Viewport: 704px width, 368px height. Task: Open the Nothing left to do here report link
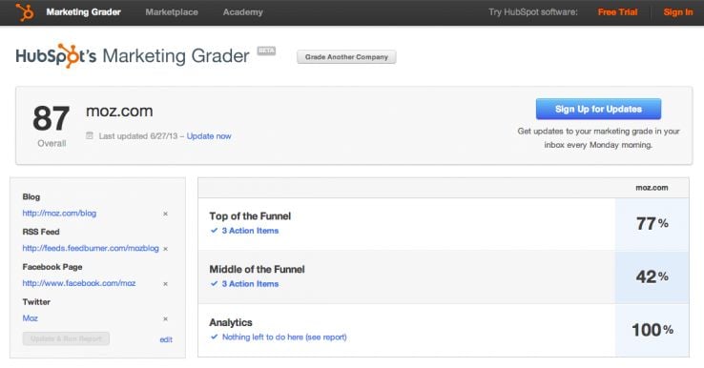coord(284,337)
